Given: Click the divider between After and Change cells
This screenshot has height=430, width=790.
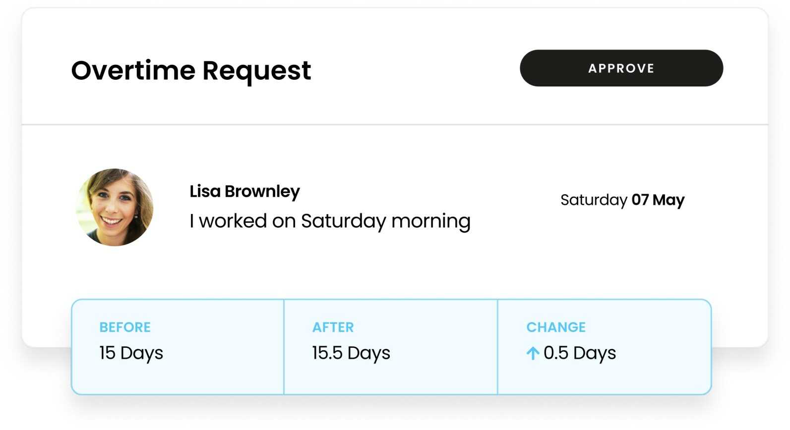Looking at the screenshot, I should [497, 347].
